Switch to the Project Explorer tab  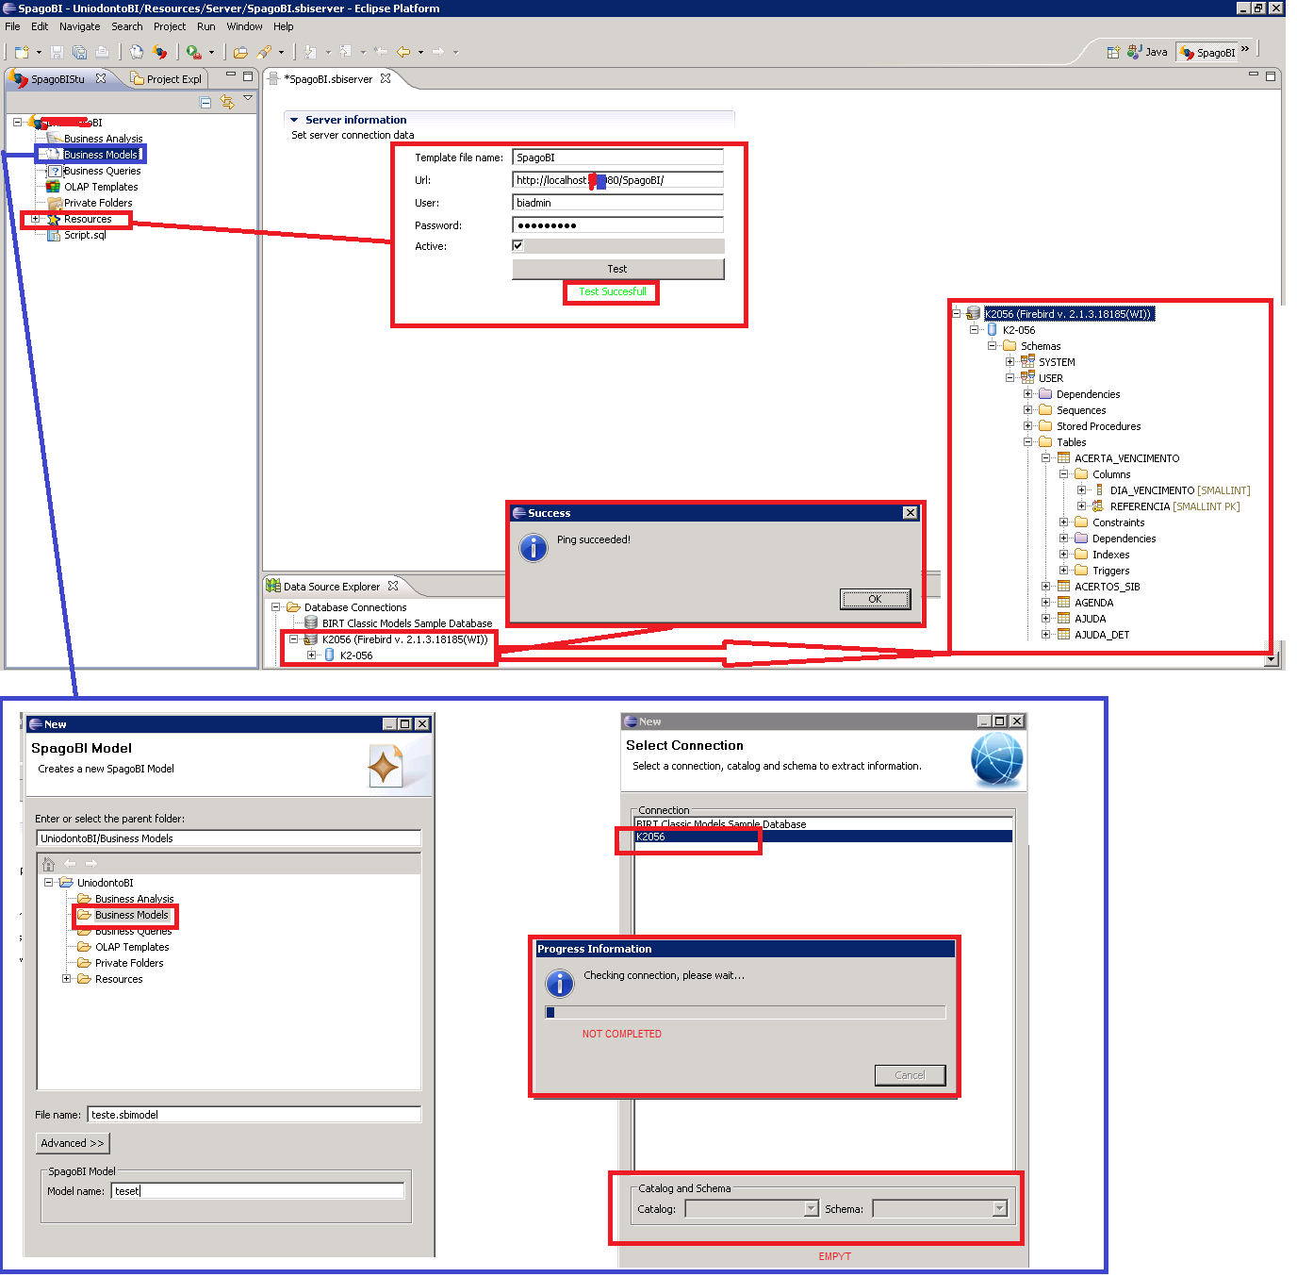[x=166, y=79]
